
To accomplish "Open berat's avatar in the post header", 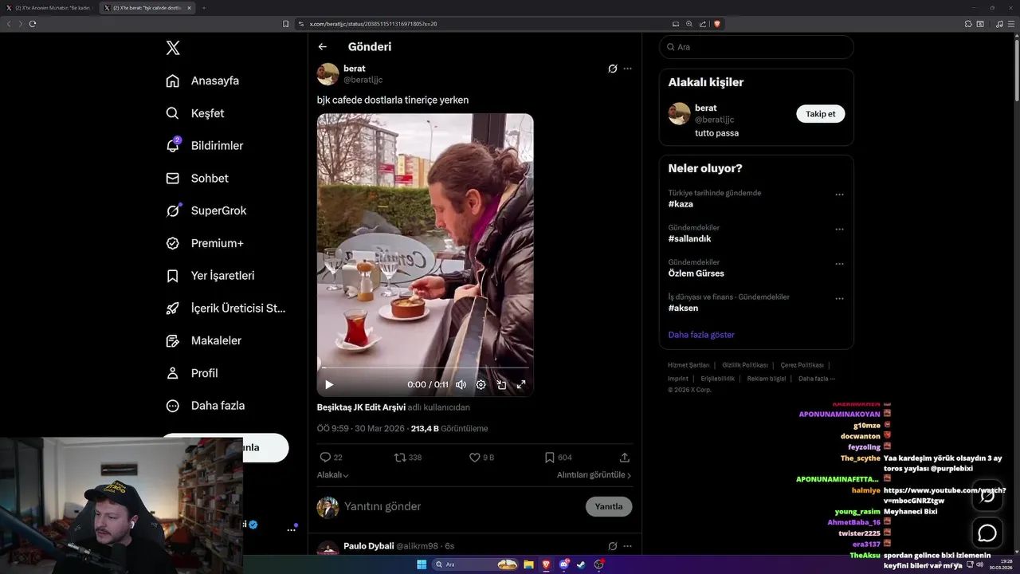I will [x=328, y=74].
